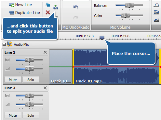
Task: Select the Line 1 header title
Action: click(x=10, y=52)
